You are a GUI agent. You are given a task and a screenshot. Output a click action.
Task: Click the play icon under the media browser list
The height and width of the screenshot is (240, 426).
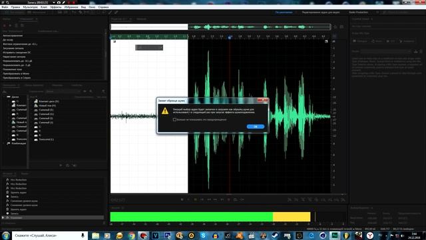tap(61, 165)
